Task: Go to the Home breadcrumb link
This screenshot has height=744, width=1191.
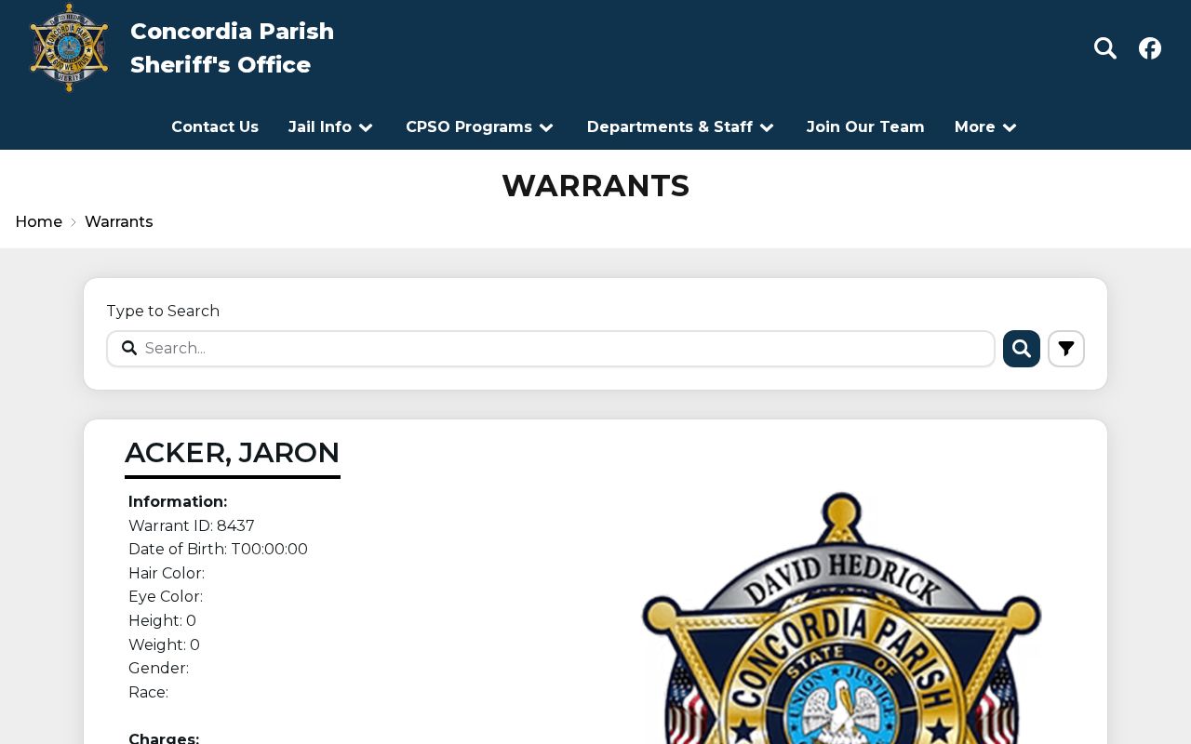Action: [x=39, y=222]
